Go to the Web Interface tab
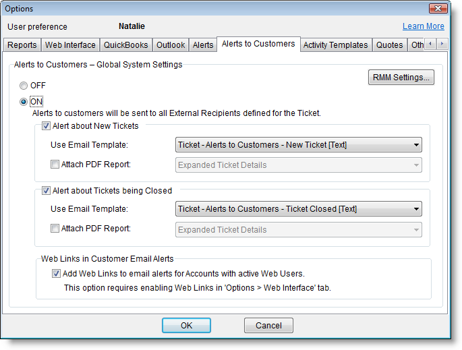 tap(70, 45)
